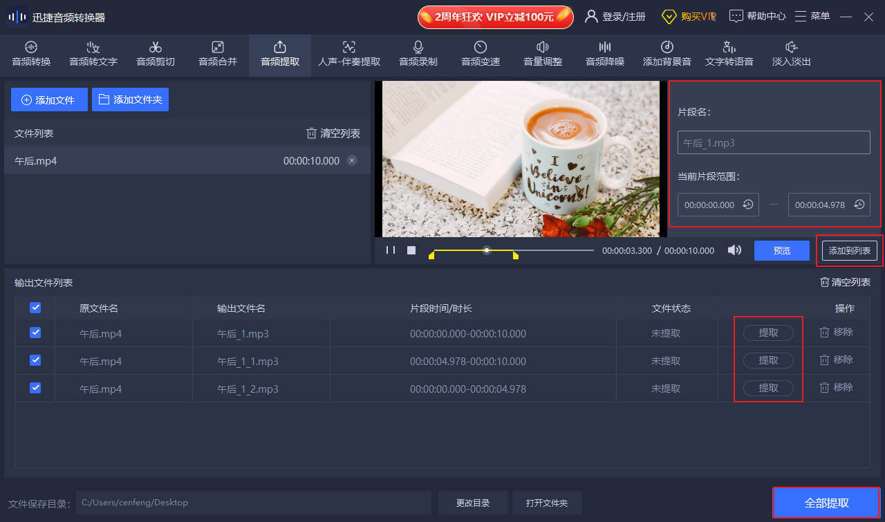Reset the segment end time 00:00:04.978
885x522 pixels.
(859, 205)
